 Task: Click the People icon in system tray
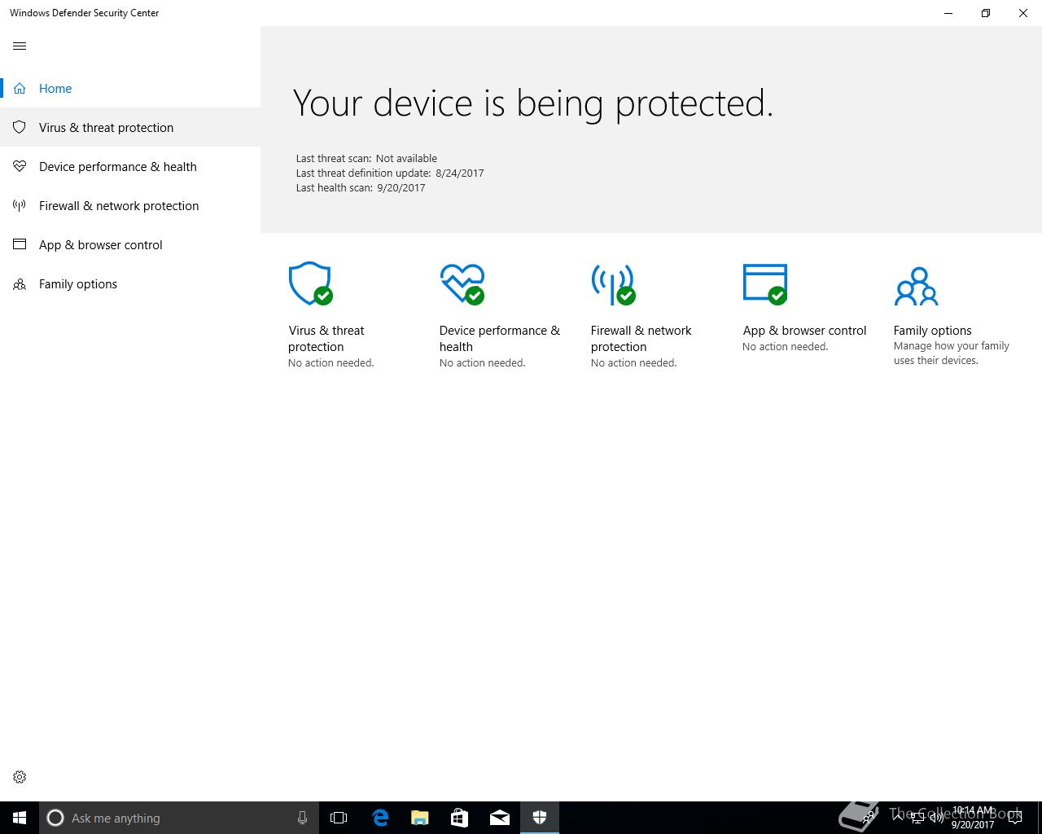(870, 816)
